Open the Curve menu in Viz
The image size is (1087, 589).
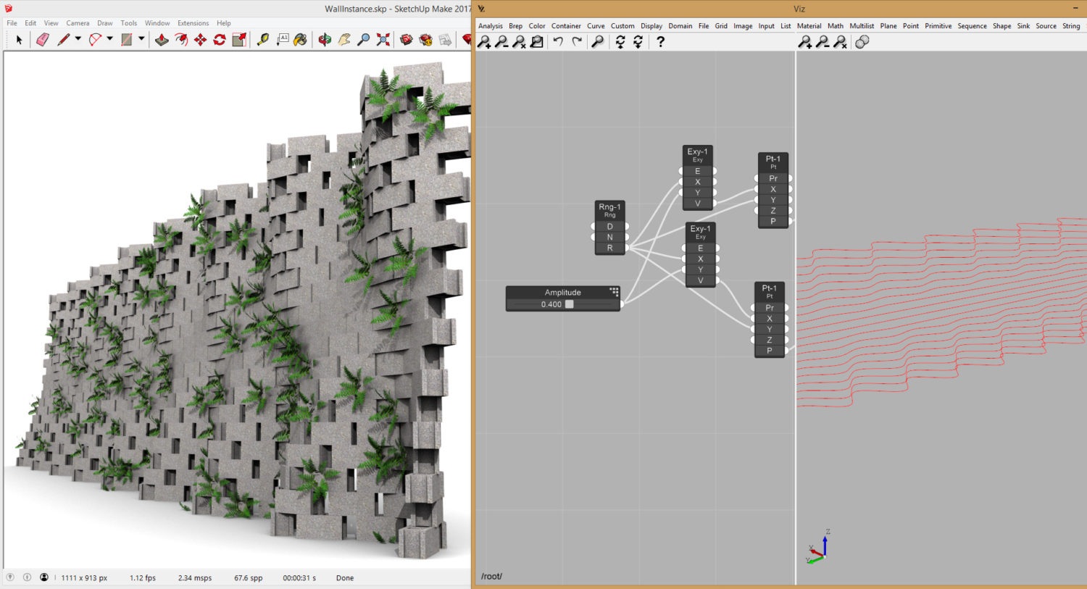596,25
